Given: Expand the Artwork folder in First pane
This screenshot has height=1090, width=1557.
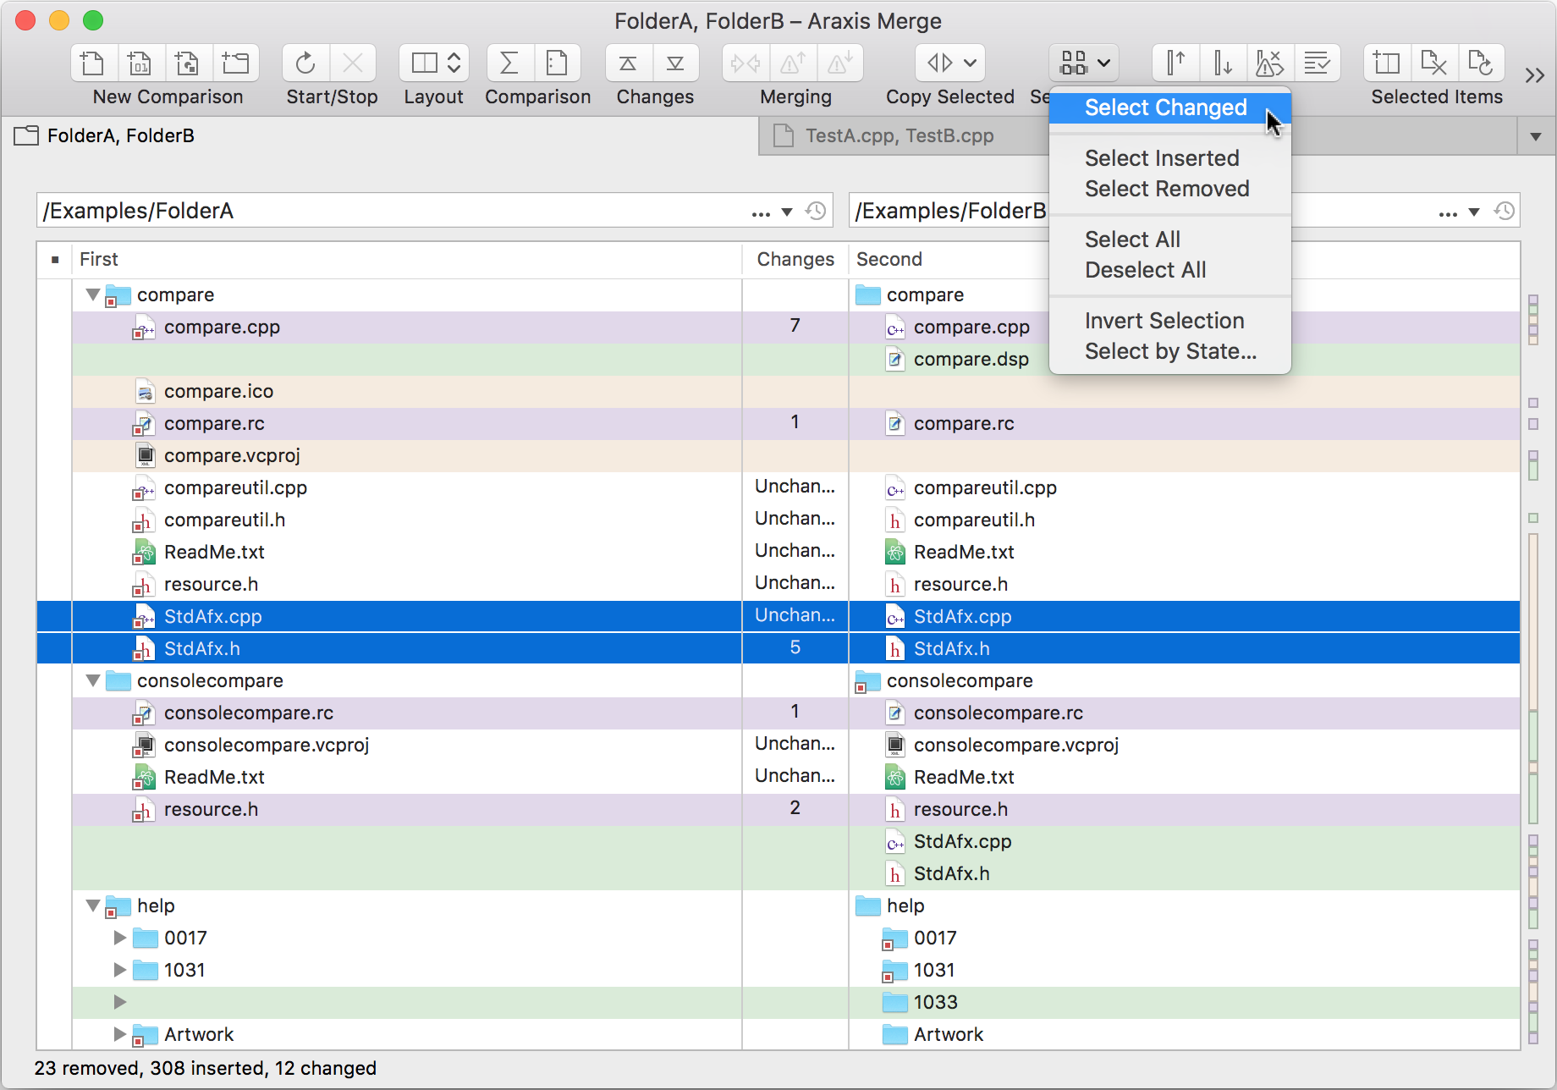Looking at the screenshot, I should [118, 1033].
